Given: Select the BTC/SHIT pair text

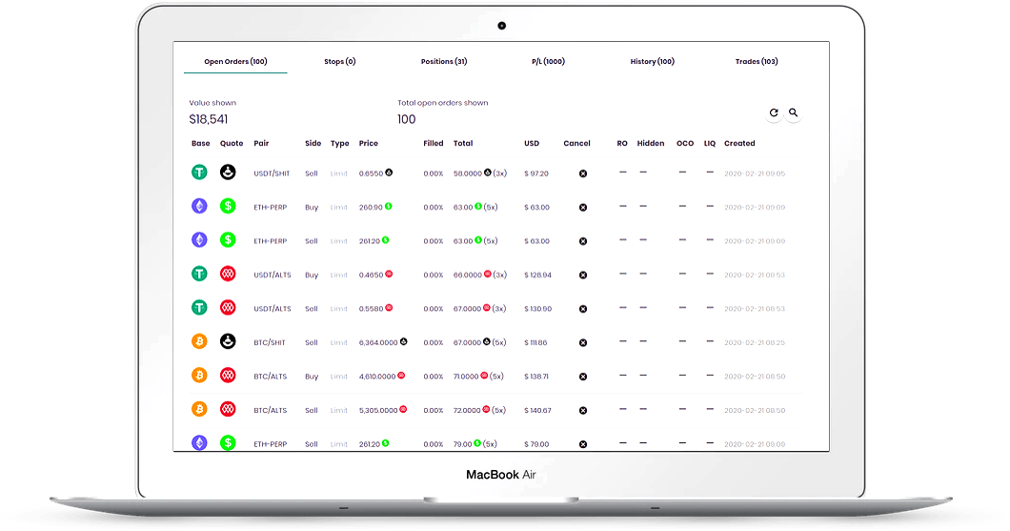Looking at the screenshot, I should [x=270, y=343].
